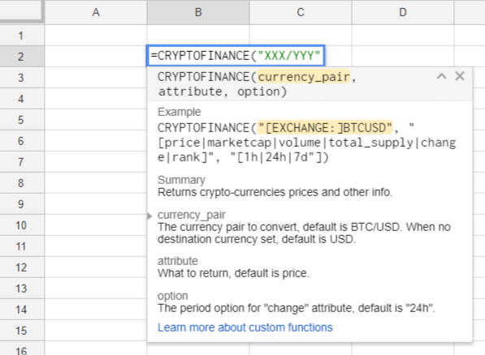Screen dimensions: 485x355
Task: Select row 5 header
Action: coord(22,120)
